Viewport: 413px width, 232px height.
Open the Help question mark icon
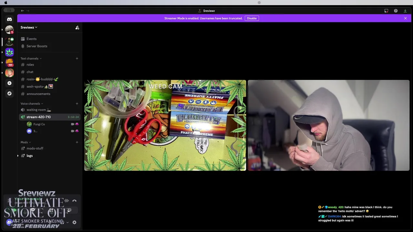tap(396, 11)
